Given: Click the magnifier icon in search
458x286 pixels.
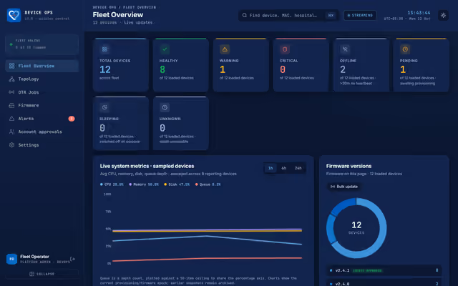Looking at the screenshot, I should [x=245, y=15].
